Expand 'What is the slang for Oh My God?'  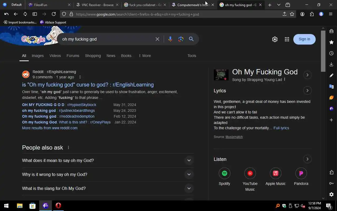(108, 188)
